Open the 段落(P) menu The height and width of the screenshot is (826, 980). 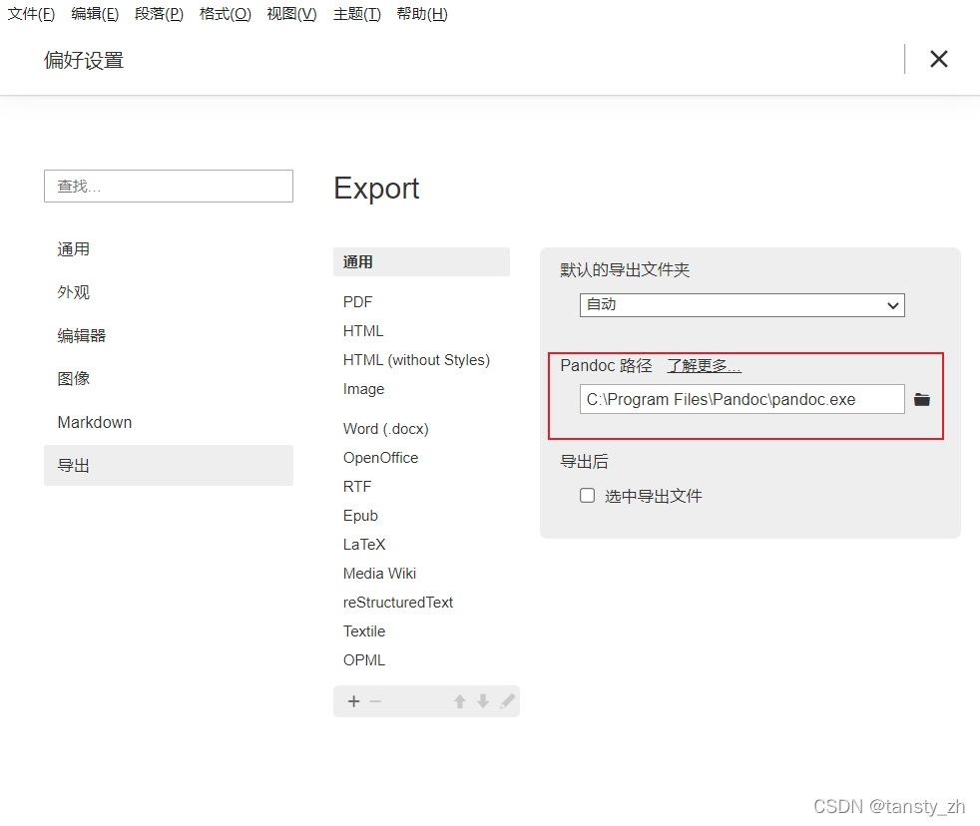[160, 14]
